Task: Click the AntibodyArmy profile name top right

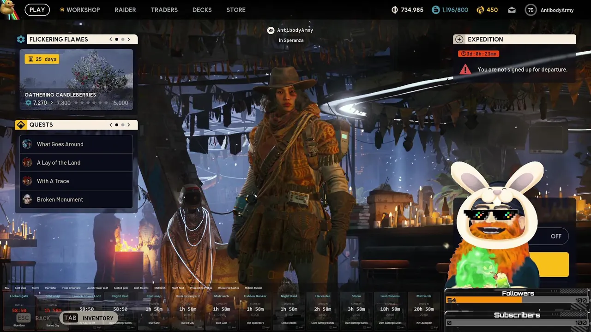Action: 557,10
